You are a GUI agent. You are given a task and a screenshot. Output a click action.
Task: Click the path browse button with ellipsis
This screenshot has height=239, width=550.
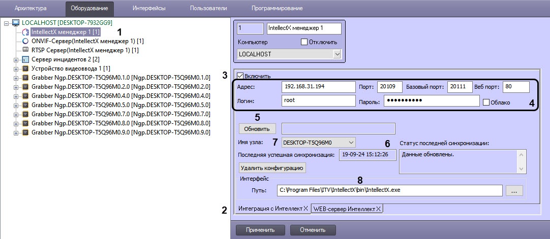point(514,190)
